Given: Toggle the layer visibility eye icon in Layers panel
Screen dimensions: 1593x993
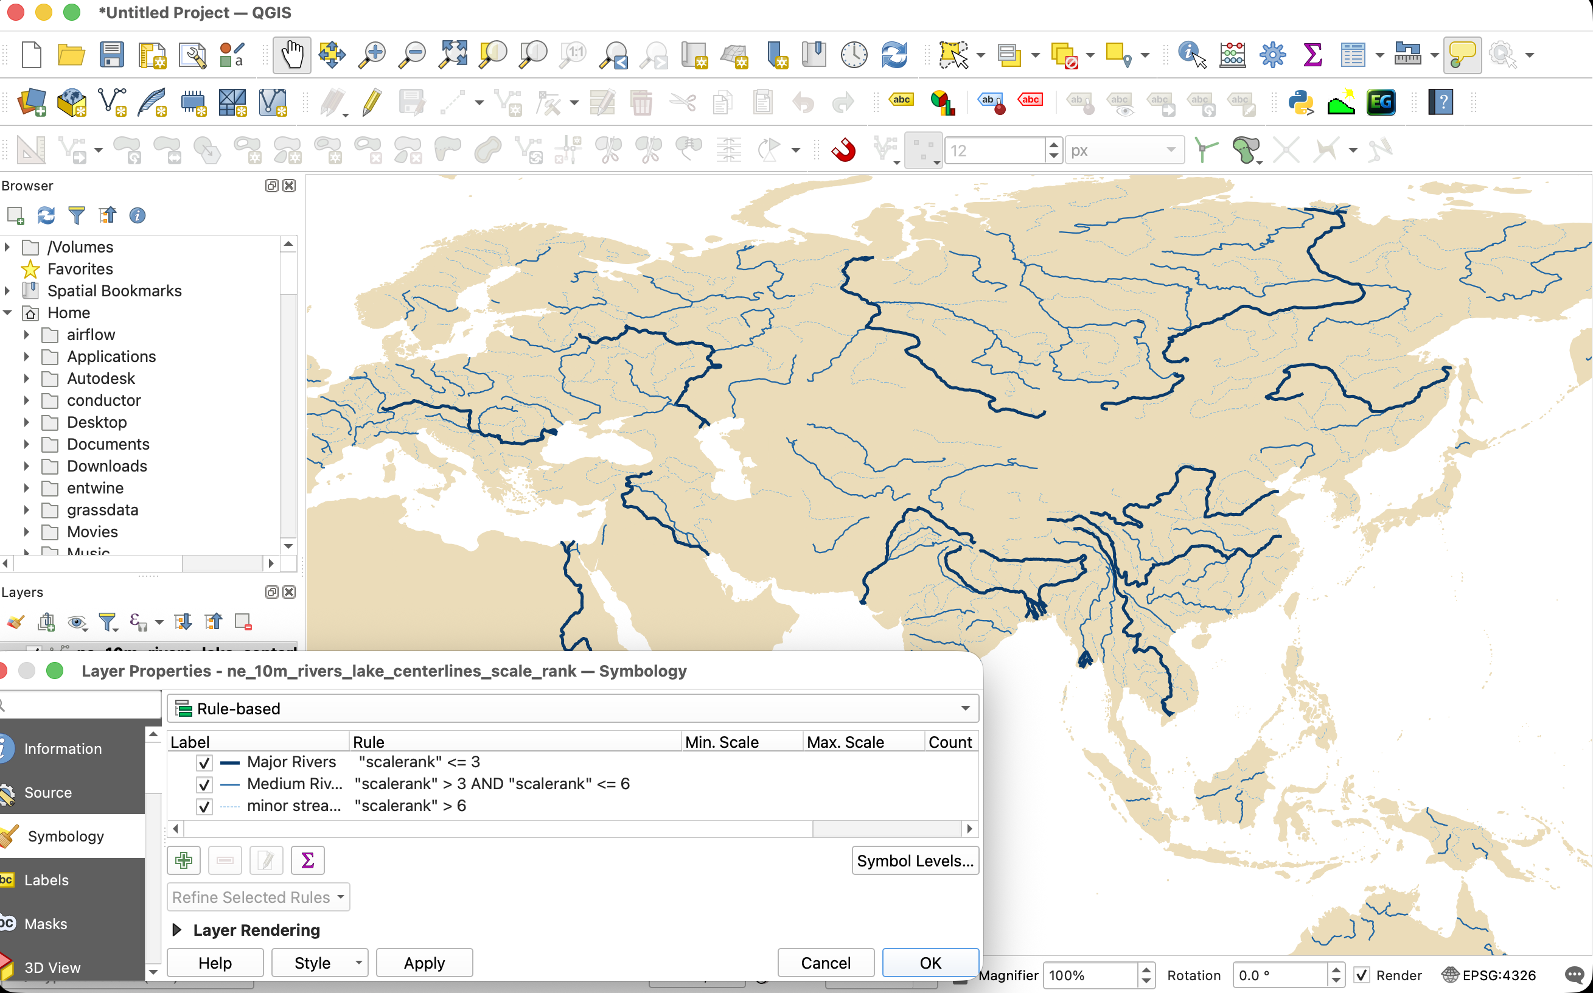Looking at the screenshot, I should (x=77, y=621).
